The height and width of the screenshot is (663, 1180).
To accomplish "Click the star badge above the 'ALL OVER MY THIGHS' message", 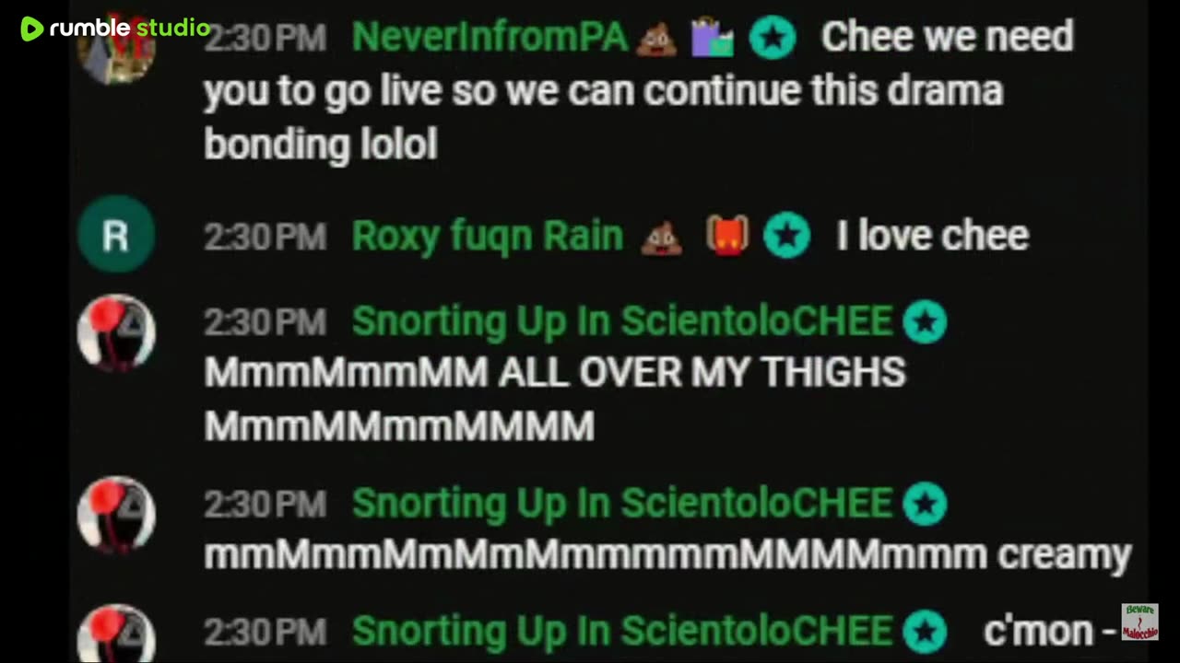I will 925,322.
